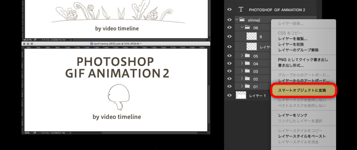Choose レイヤーを複製... from the context menu
Image resolution: width=357 pixels, height=150 pixels.
click(x=293, y=39)
